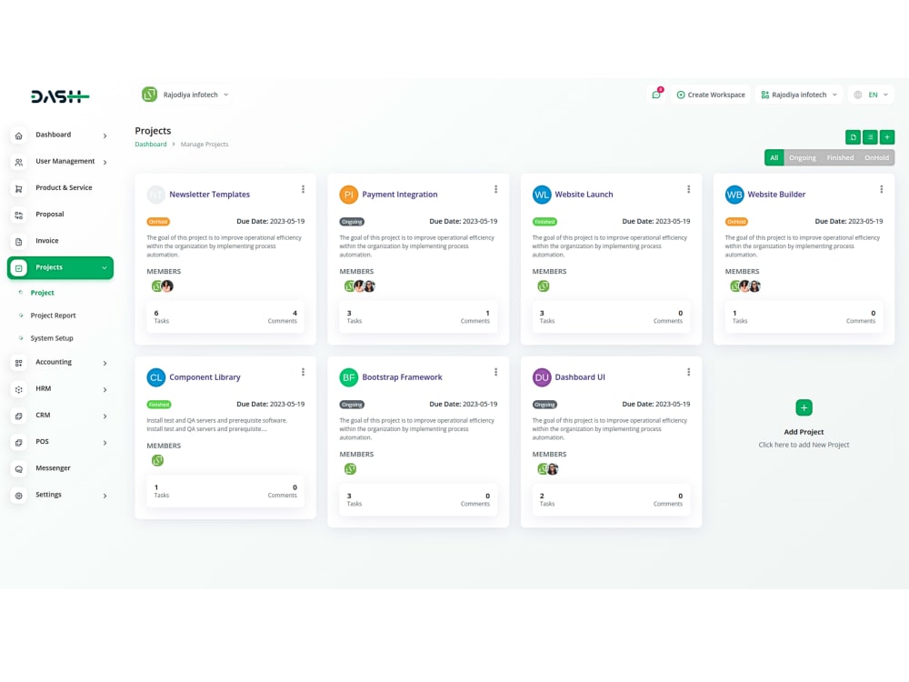Viewport: 909px width, 682px height.
Task: Click the Create Workspace button
Action: pyautogui.click(x=710, y=94)
